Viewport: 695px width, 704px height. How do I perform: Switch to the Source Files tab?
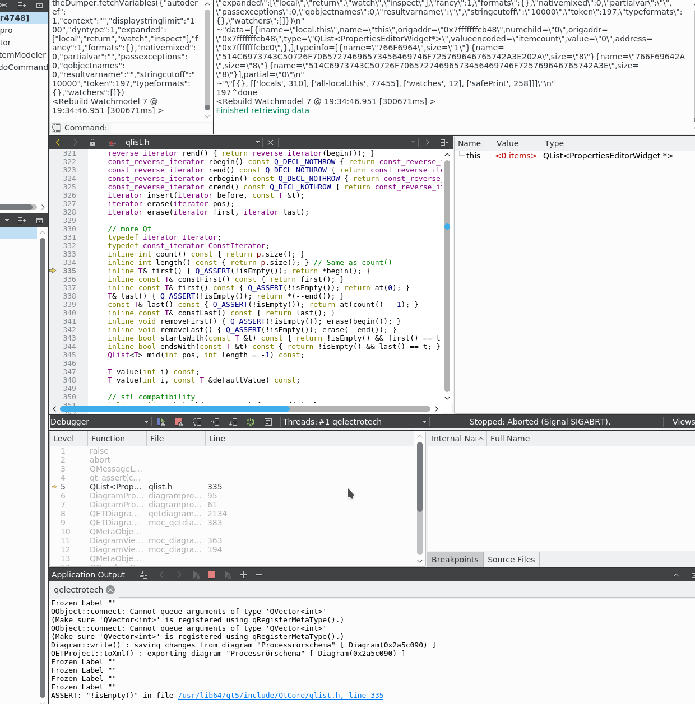pyautogui.click(x=511, y=560)
